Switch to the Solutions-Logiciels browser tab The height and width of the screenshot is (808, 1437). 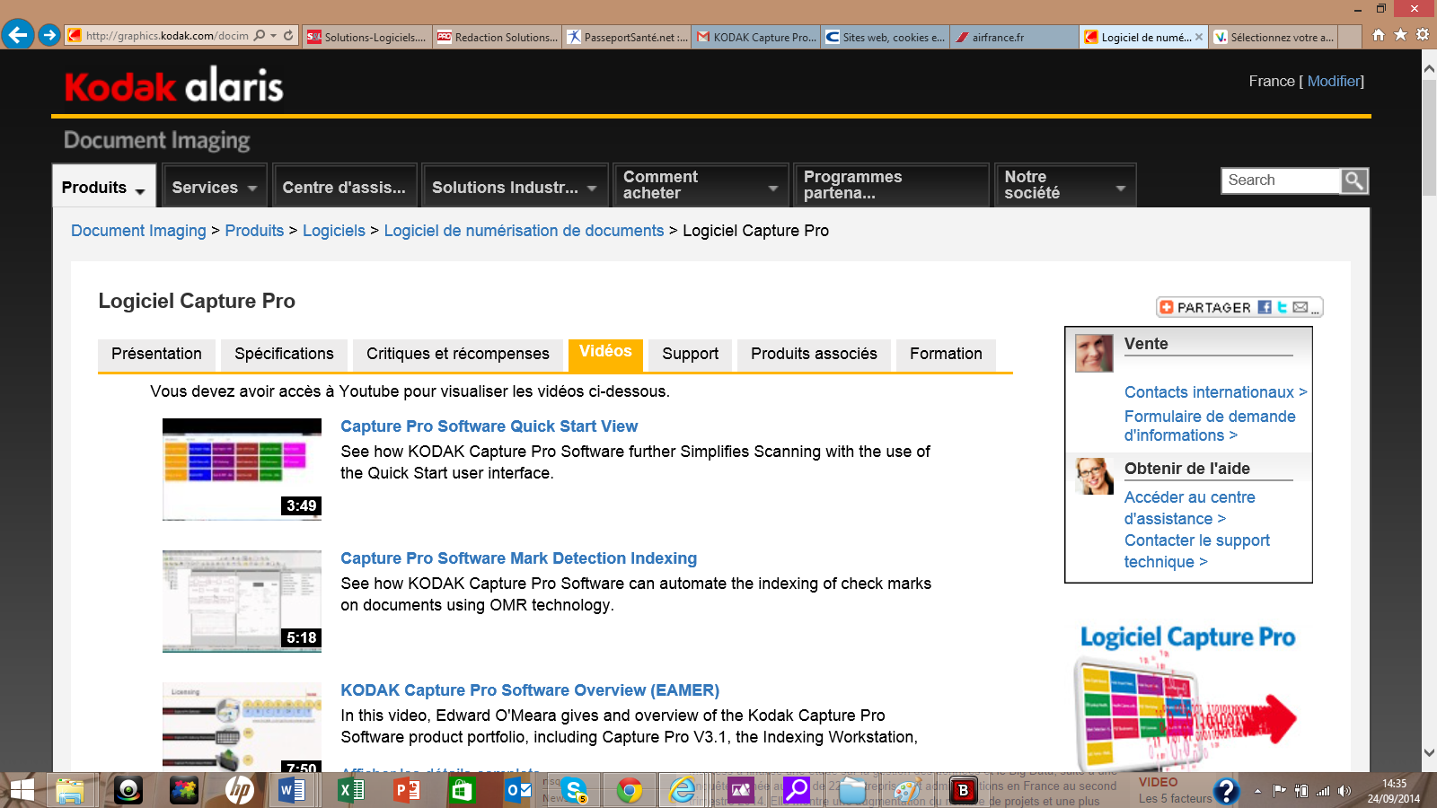pyautogui.click(x=366, y=37)
